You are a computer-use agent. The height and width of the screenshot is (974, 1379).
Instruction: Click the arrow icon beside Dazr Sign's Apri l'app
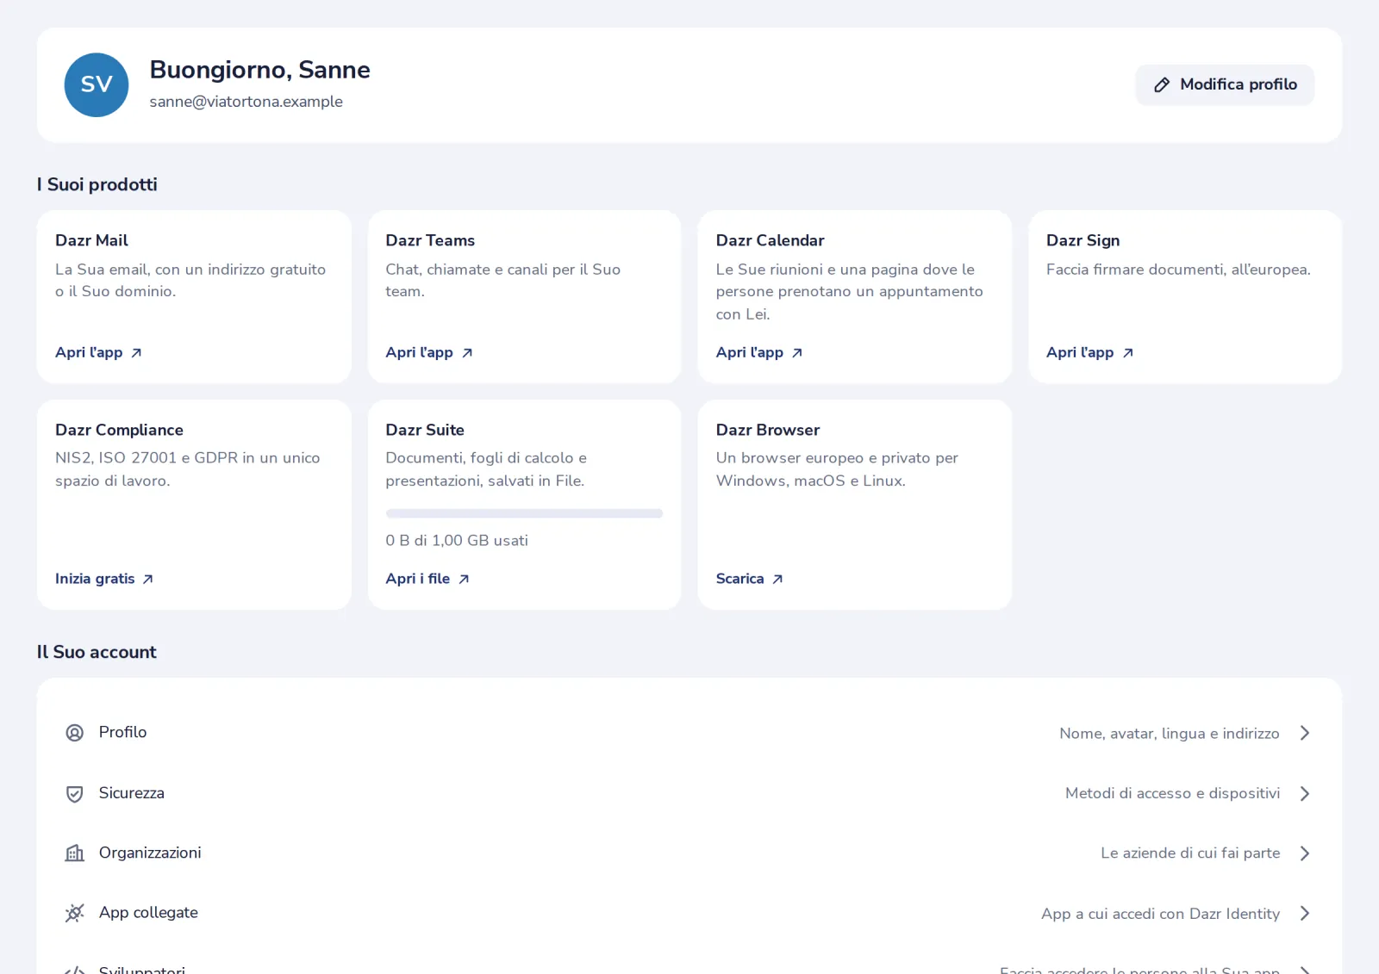tap(1128, 353)
